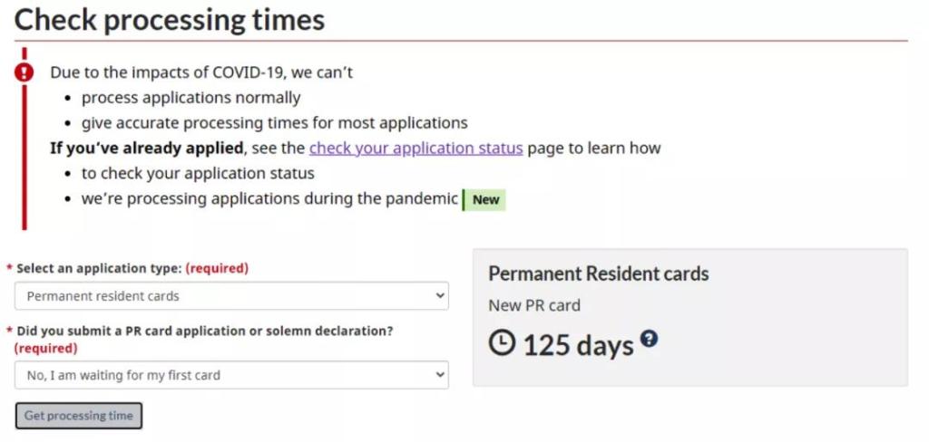Click the bold 'If you've already applied' text
The image size is (929, 442).
tap(147, 148)
